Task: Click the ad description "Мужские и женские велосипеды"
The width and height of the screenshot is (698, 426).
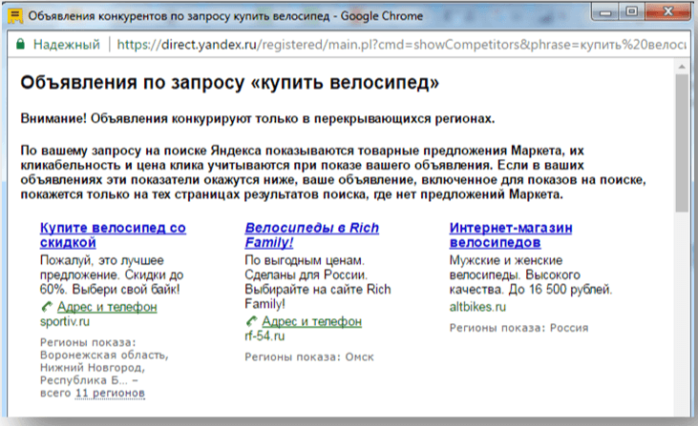Action: pos(531,274)
